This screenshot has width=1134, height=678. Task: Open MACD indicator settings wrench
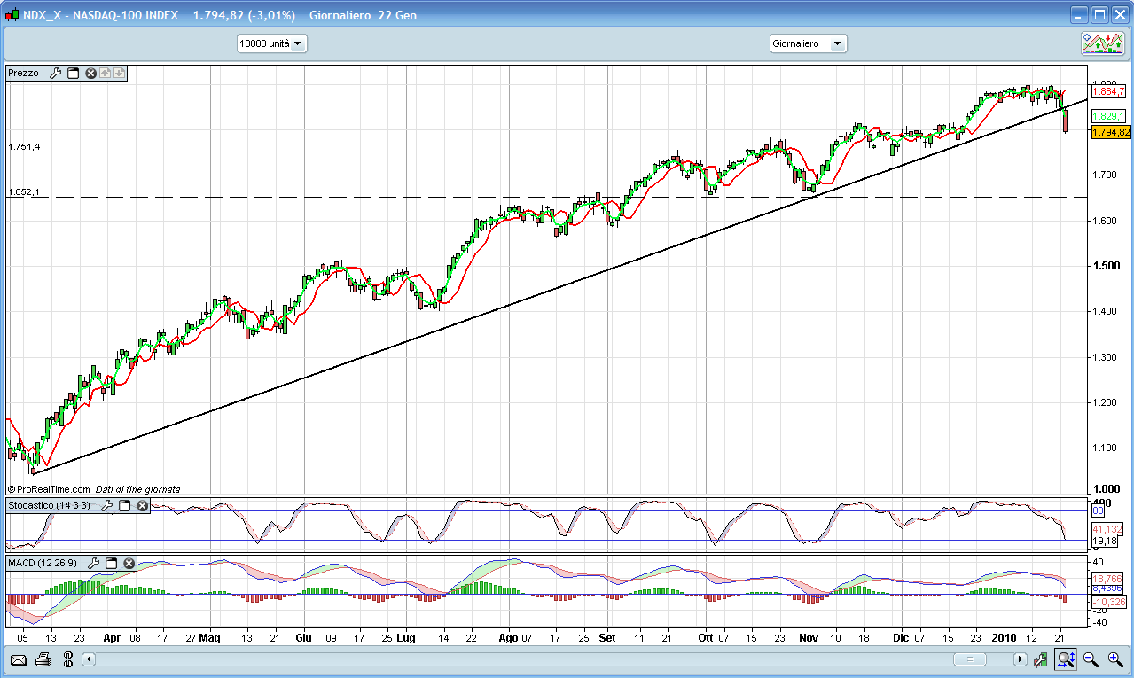click(x=94, y=563)
